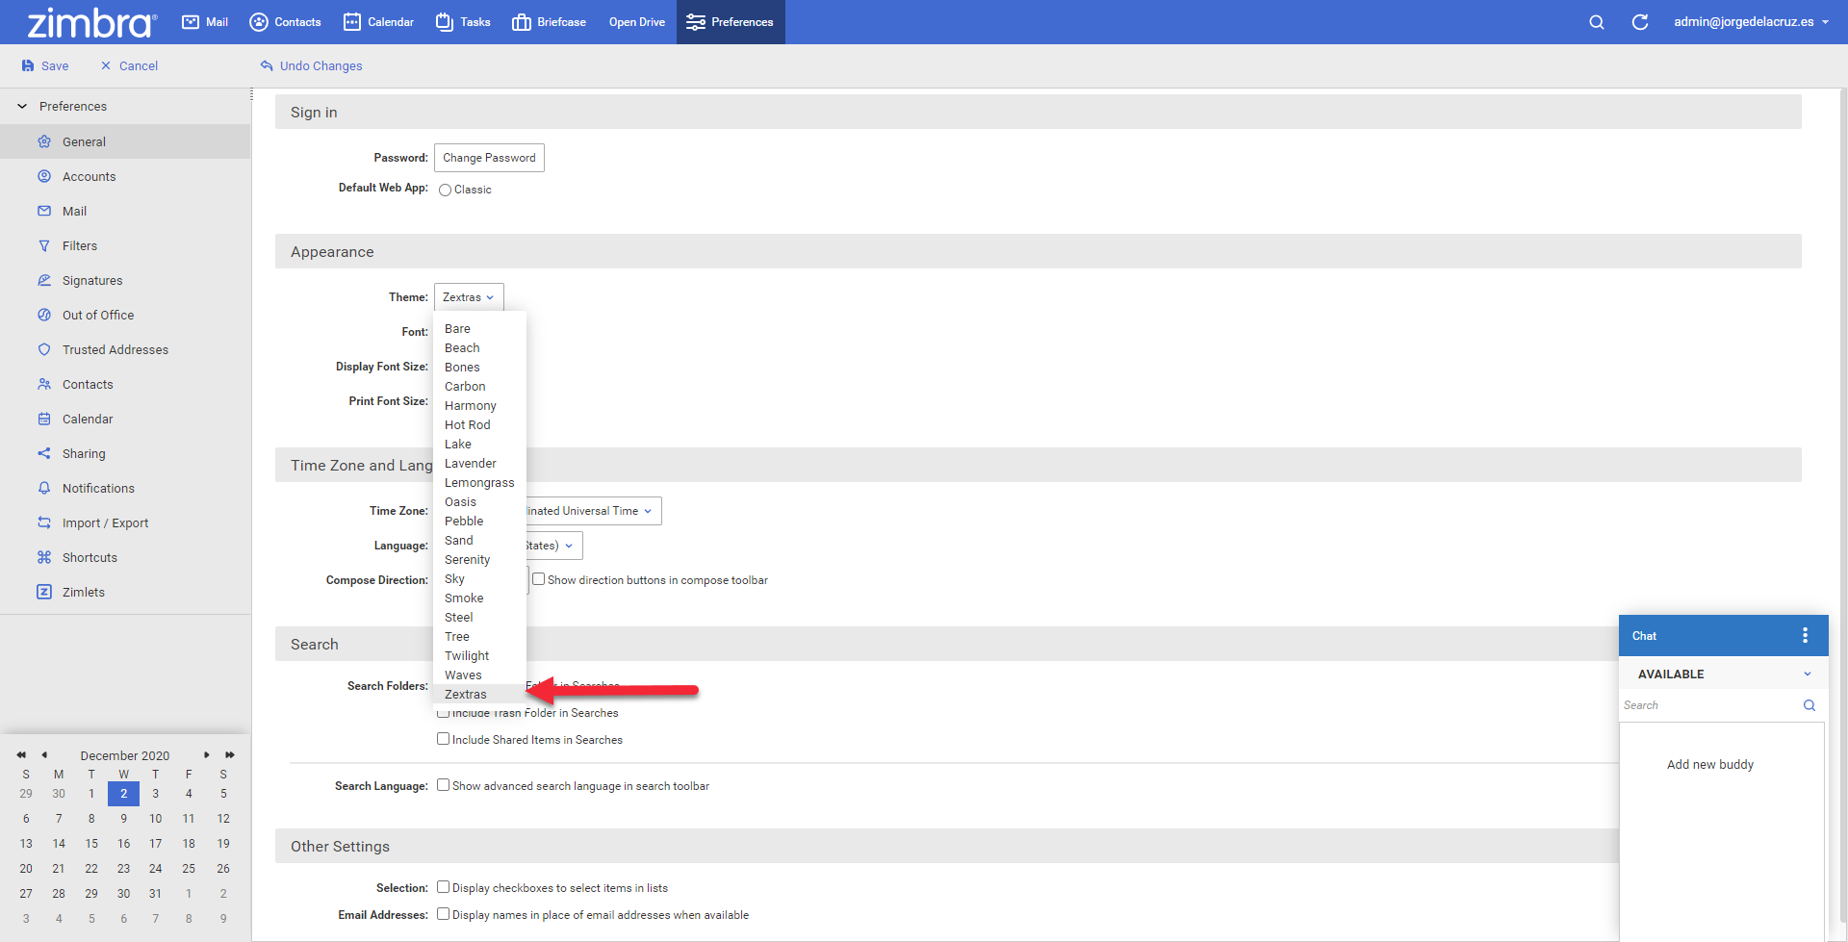This screenshot has height=942, width=1848.
Task: Click the Cancel X icon
Action: pos(106,66)
